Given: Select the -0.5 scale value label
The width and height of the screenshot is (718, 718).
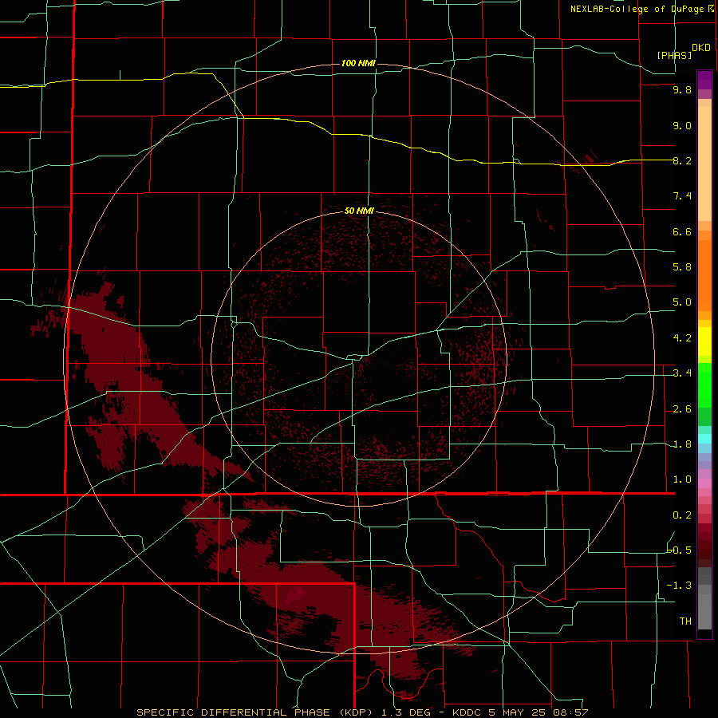Looking at the screenshot, I should 679,550.
